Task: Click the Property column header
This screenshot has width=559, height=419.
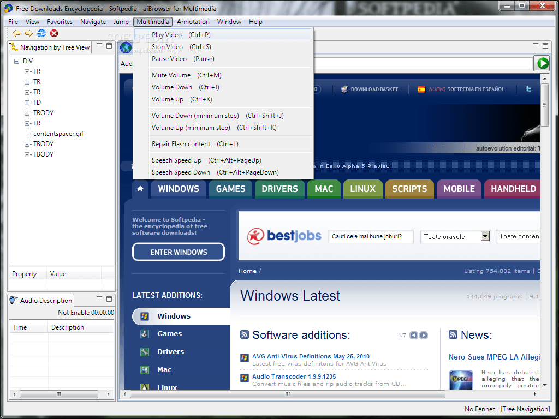Action: point(27,274)
